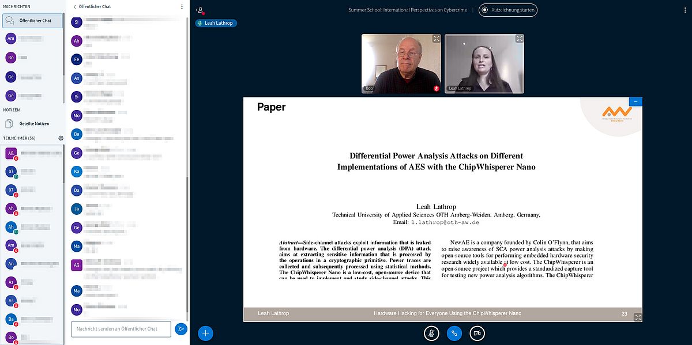
Task: Open the Teilnehmer settings gear
Action: point(61,138)
